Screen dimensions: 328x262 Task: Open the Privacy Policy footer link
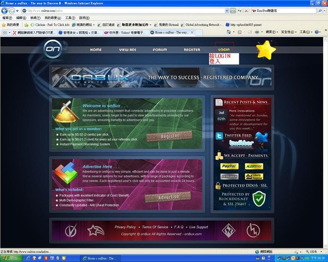point(125,227)
